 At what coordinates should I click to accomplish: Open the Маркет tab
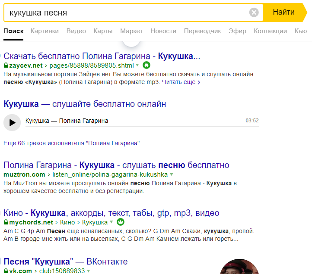coord(131,31)
